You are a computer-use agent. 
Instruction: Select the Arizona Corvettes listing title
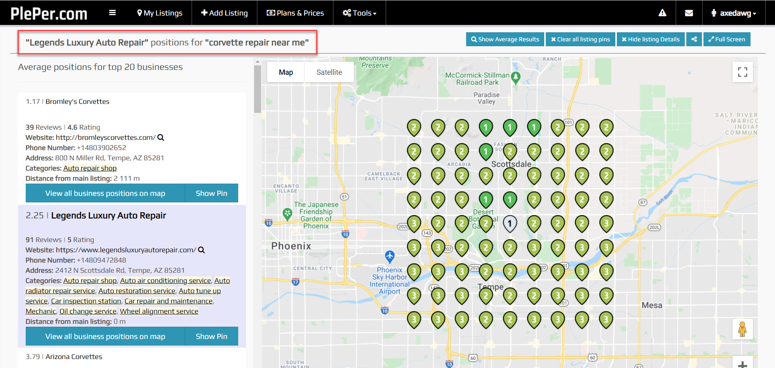coord(74,357)
